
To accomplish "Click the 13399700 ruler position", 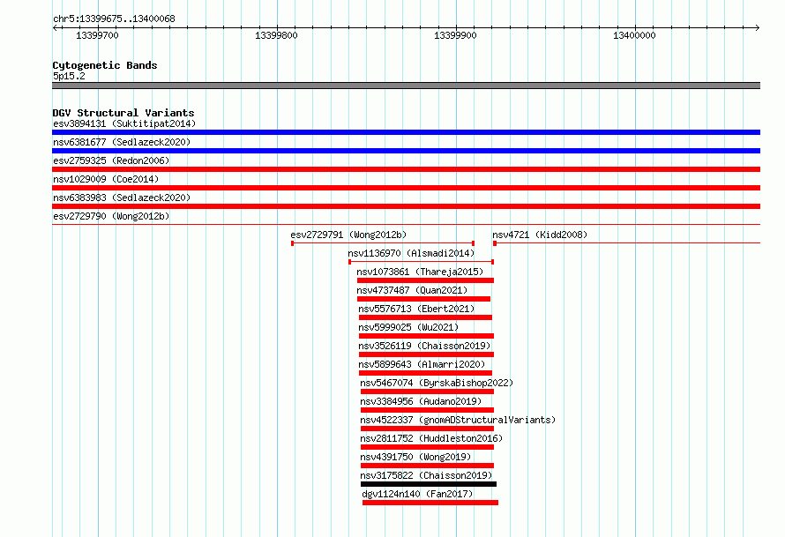I will (x=98, y=35).
